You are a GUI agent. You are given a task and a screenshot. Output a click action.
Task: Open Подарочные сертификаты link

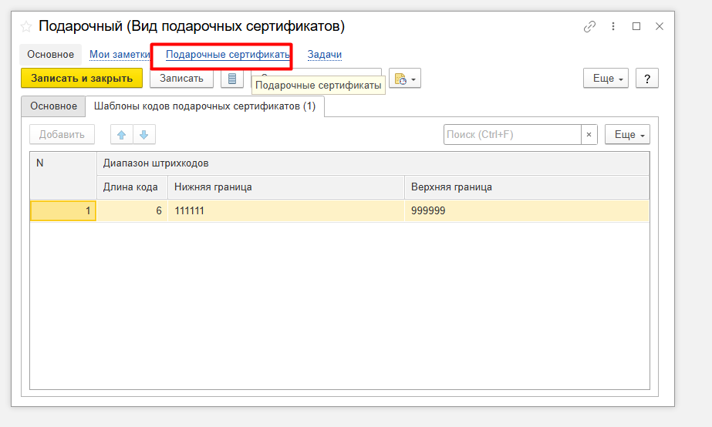tap(228, 55)
